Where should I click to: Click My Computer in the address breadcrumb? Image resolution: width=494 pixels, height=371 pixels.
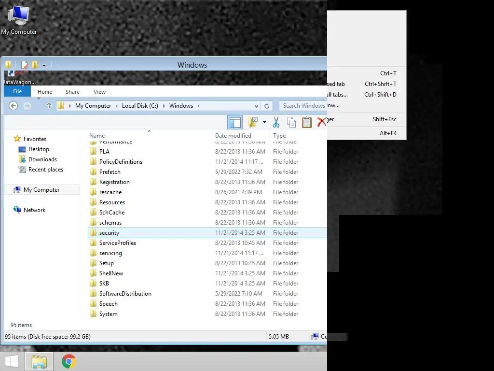[93, 106]
